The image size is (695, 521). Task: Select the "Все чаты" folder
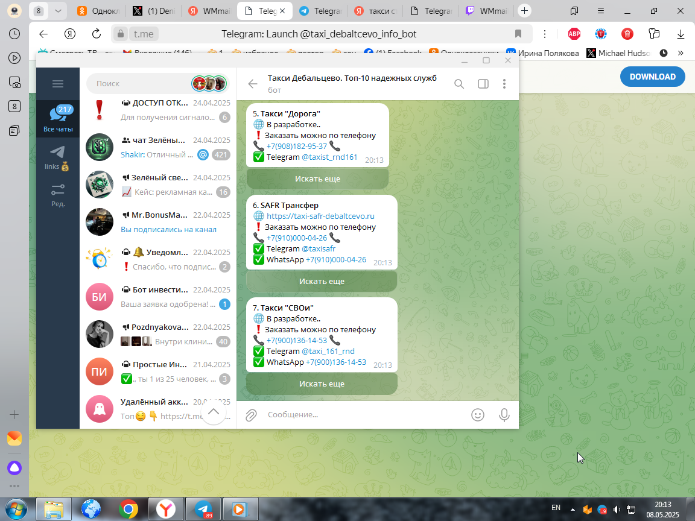point(58,119)
